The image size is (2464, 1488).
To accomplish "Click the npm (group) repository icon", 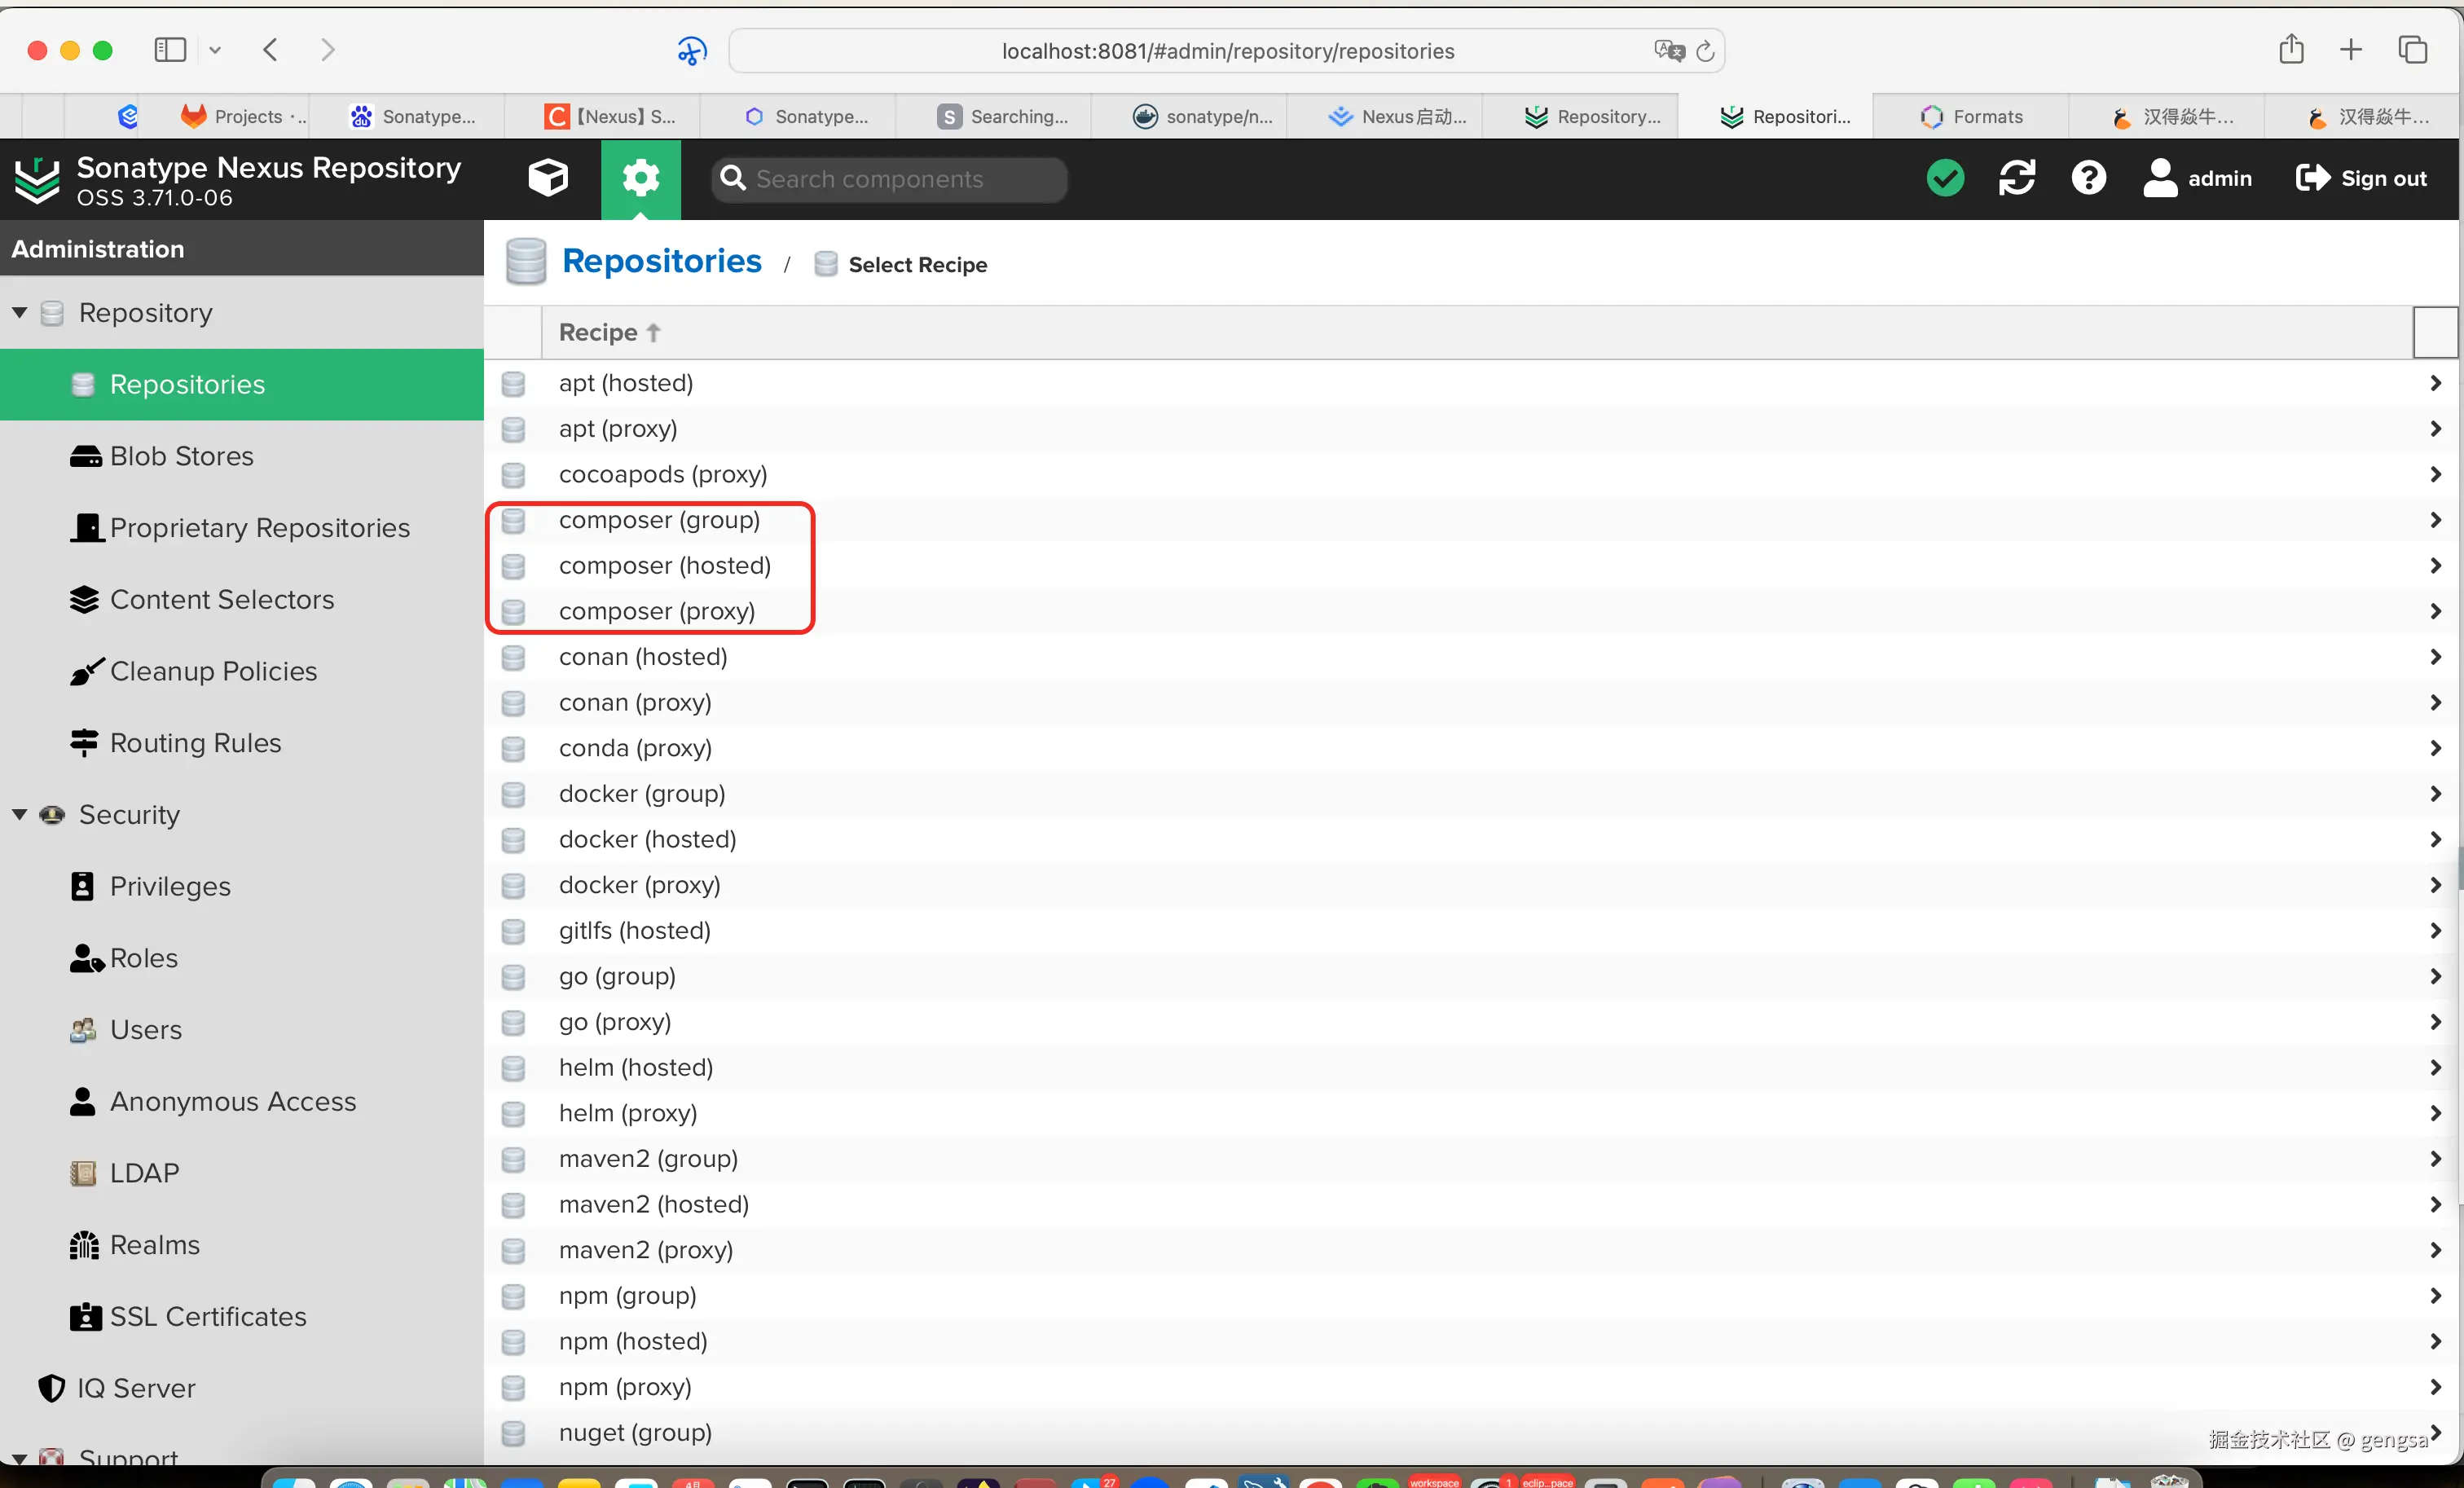I will 513,1297.
